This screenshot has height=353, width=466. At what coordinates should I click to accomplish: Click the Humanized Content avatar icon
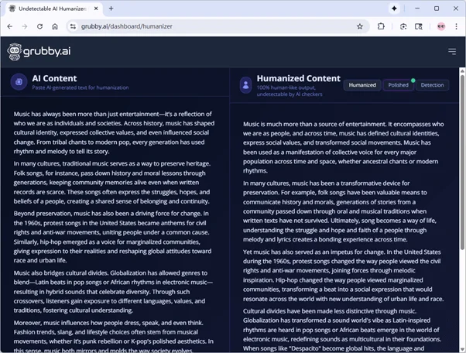pyautogui.click(x=246, y=84)
